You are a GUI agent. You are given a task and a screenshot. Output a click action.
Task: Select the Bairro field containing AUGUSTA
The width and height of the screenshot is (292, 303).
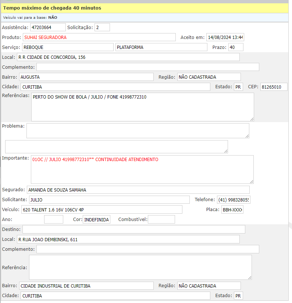click(86, 77)
